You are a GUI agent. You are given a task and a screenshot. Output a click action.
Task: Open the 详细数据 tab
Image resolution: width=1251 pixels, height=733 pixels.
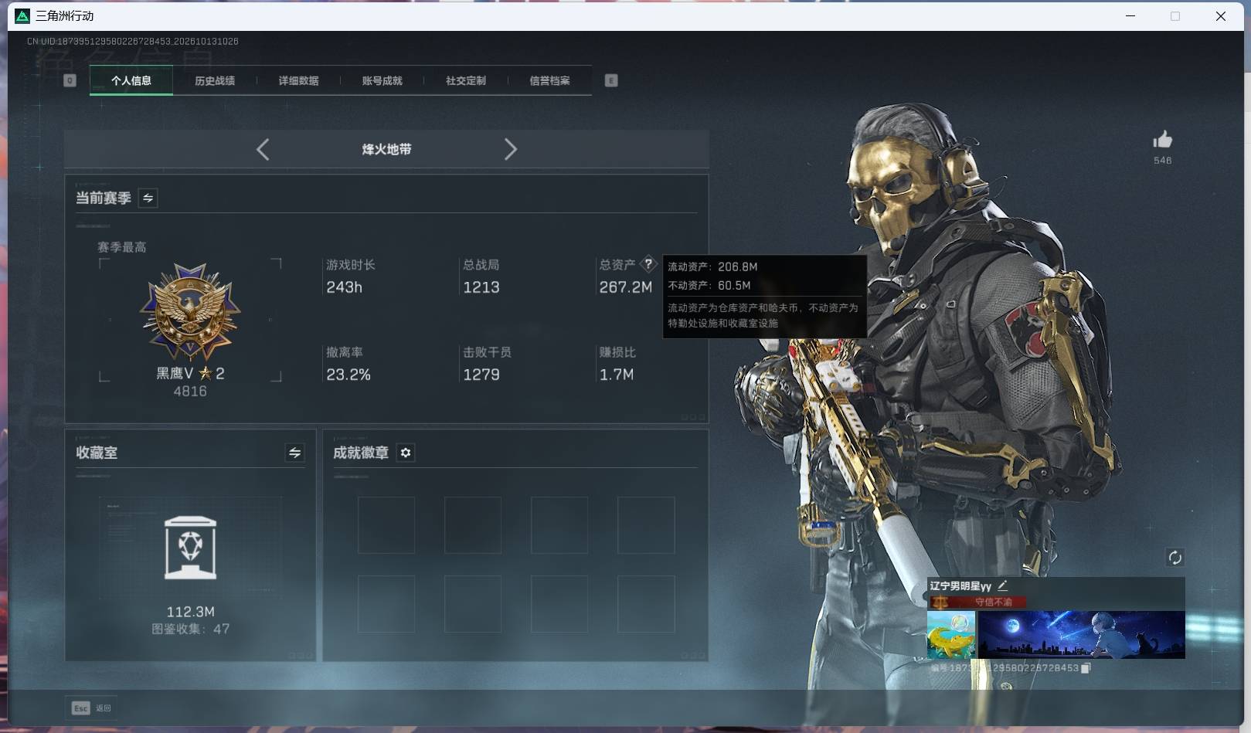tap(298, 80)
